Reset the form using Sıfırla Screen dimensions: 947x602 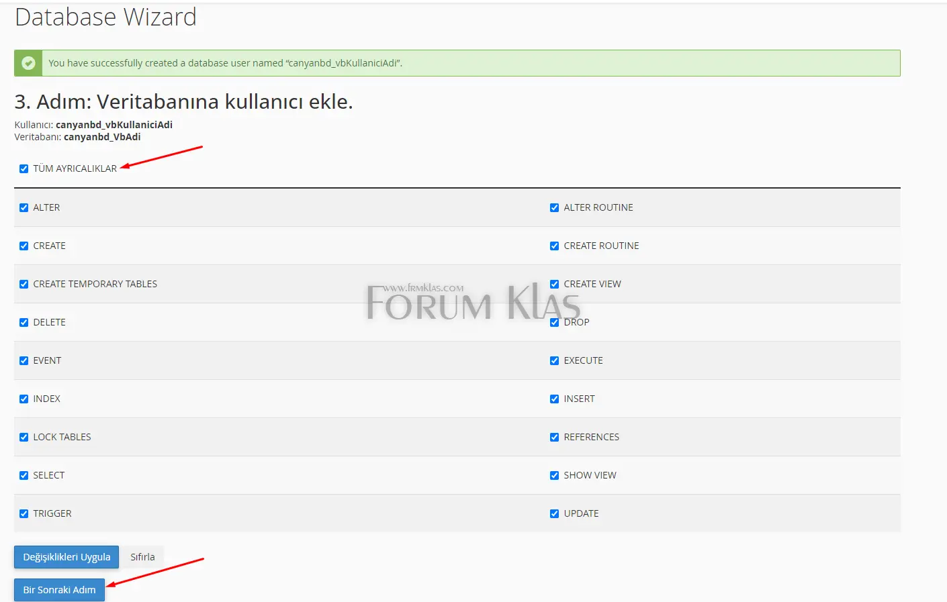pos(142,556)
